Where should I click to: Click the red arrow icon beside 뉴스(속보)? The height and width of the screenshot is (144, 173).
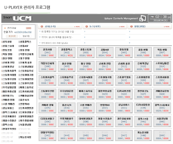(86, 27)
